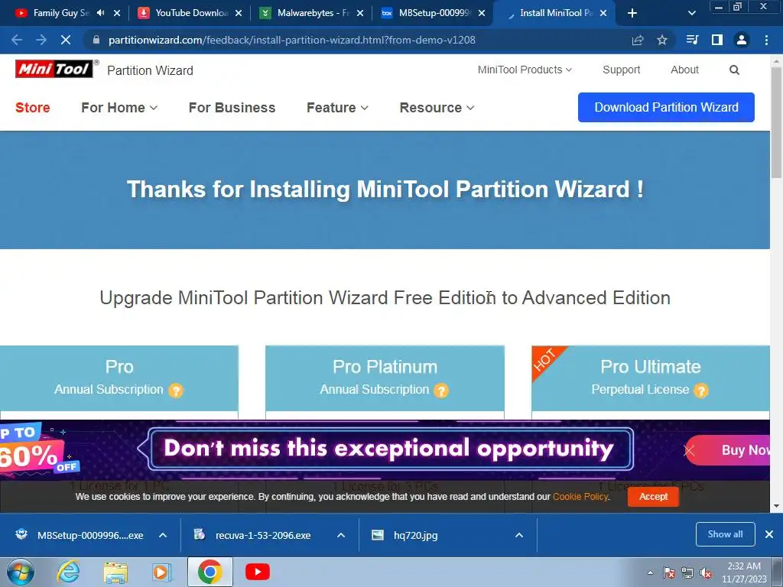Open the tab search dropdown arrow
The height and width of the screenshot is (587, 783).
click(x=691, y=13)
